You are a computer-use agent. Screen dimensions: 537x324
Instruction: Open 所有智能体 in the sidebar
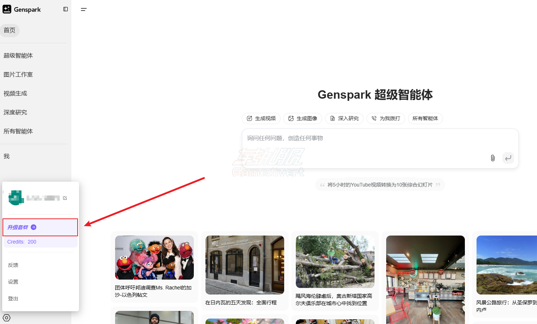tap(18, 131)
